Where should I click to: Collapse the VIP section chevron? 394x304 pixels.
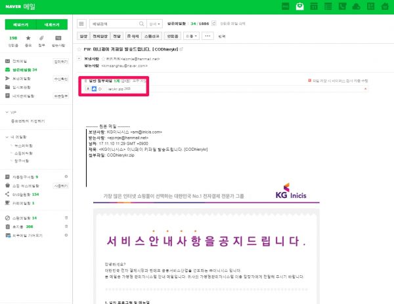click(x=7, y=112)
